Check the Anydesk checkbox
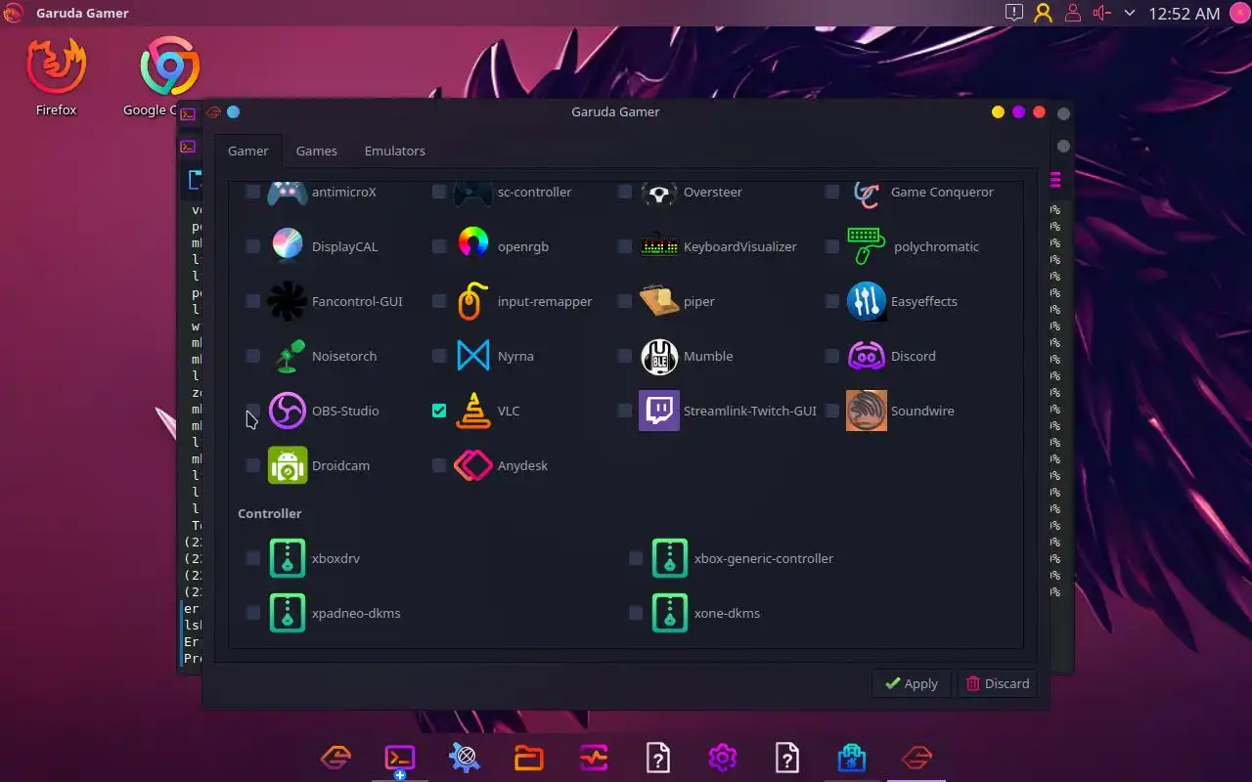This screenshot has width=1252, height=782. point(439,465)
